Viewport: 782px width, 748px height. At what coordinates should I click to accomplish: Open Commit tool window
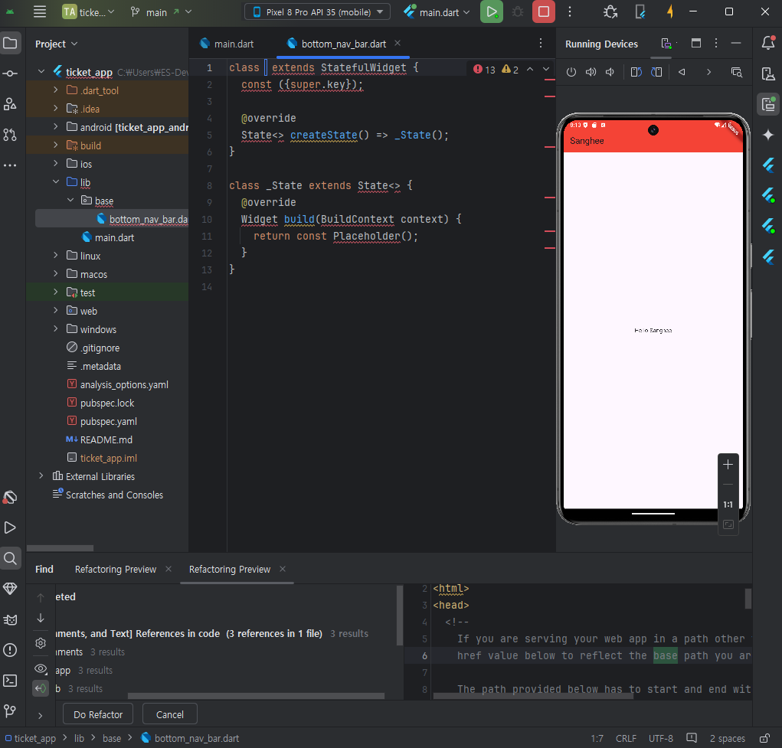point(10,73)
